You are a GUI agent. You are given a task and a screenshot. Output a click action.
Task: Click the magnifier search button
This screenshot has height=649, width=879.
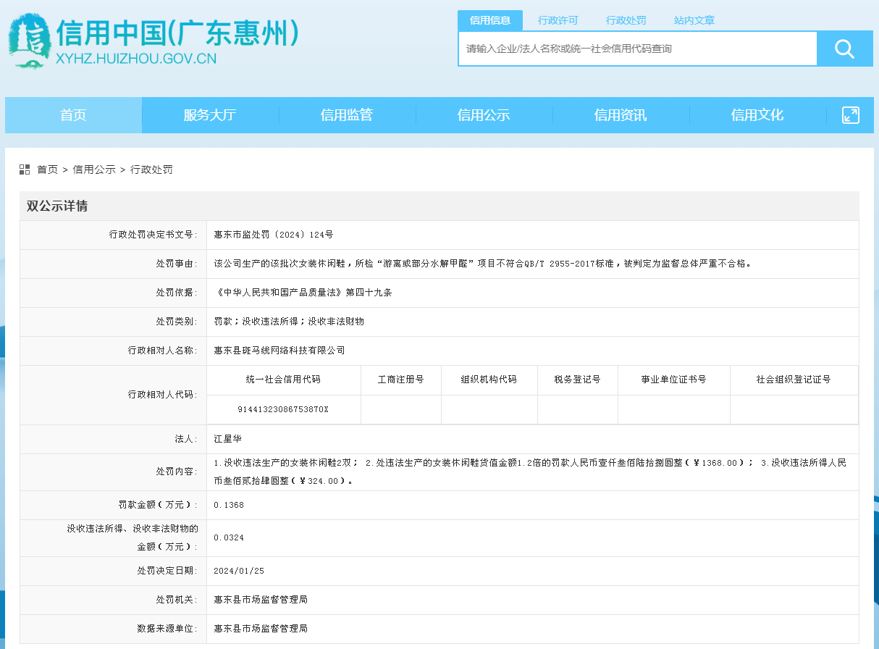[844, 49]
